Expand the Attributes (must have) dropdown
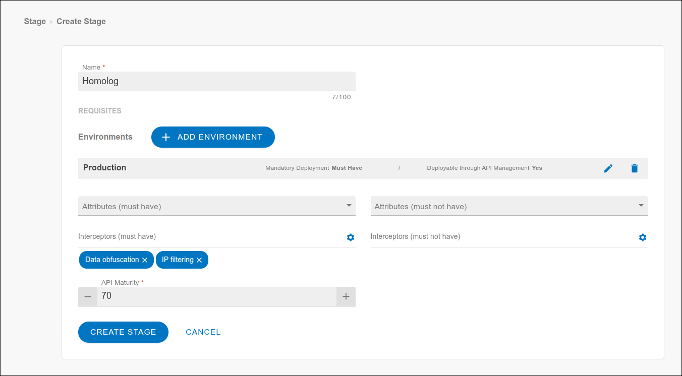Screen dimensions: 682x376 click(217, 206)
